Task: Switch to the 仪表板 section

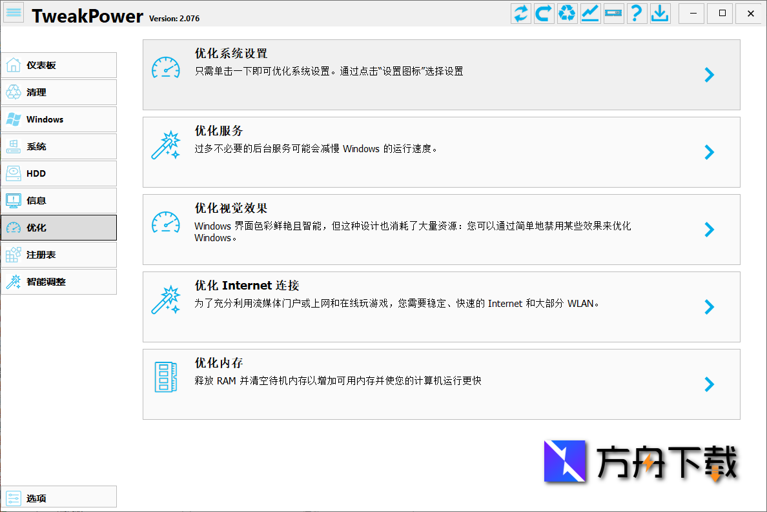Action: click(58, 65)
